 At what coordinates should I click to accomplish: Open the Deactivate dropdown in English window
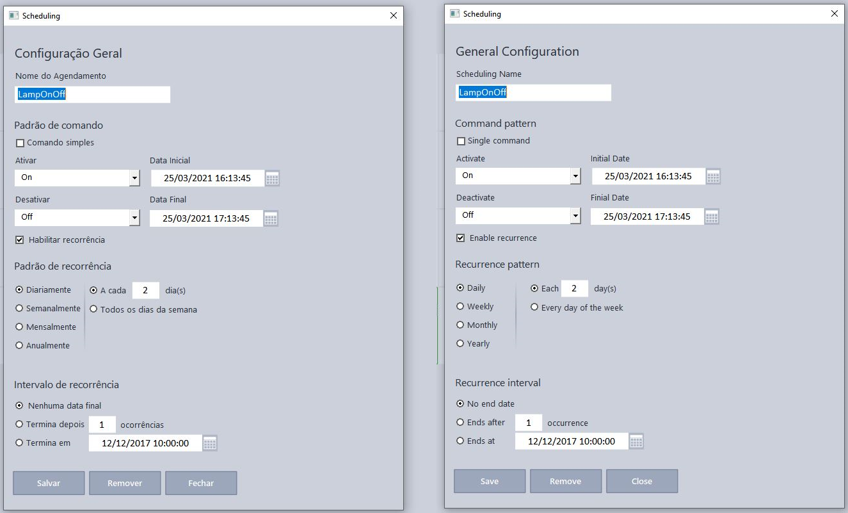tap(575, 216)
